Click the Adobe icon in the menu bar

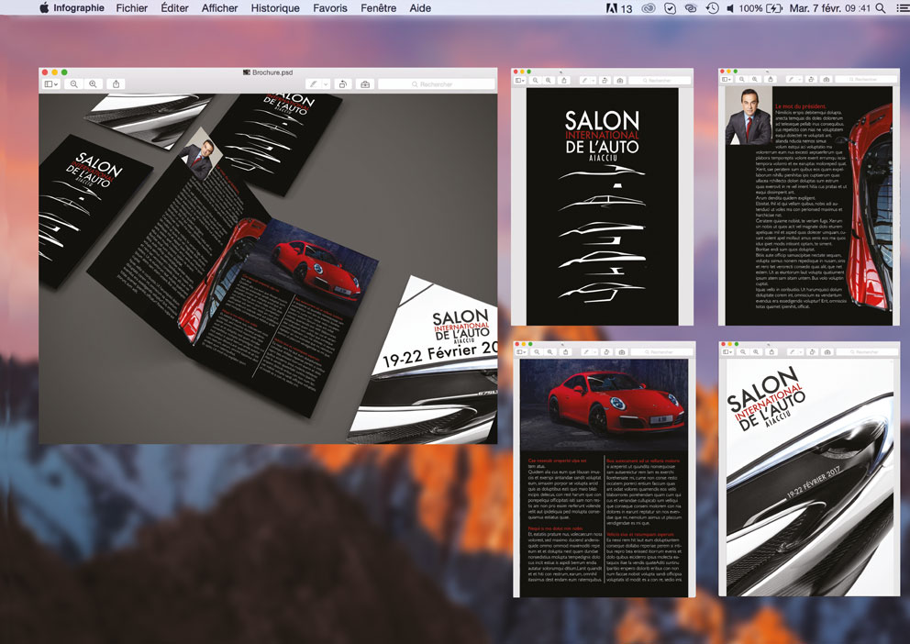[x=612, y=8]
